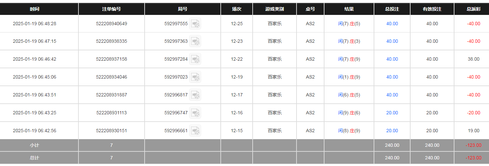
Task: Open video replay icon for round 592997555
Action: 195,24
